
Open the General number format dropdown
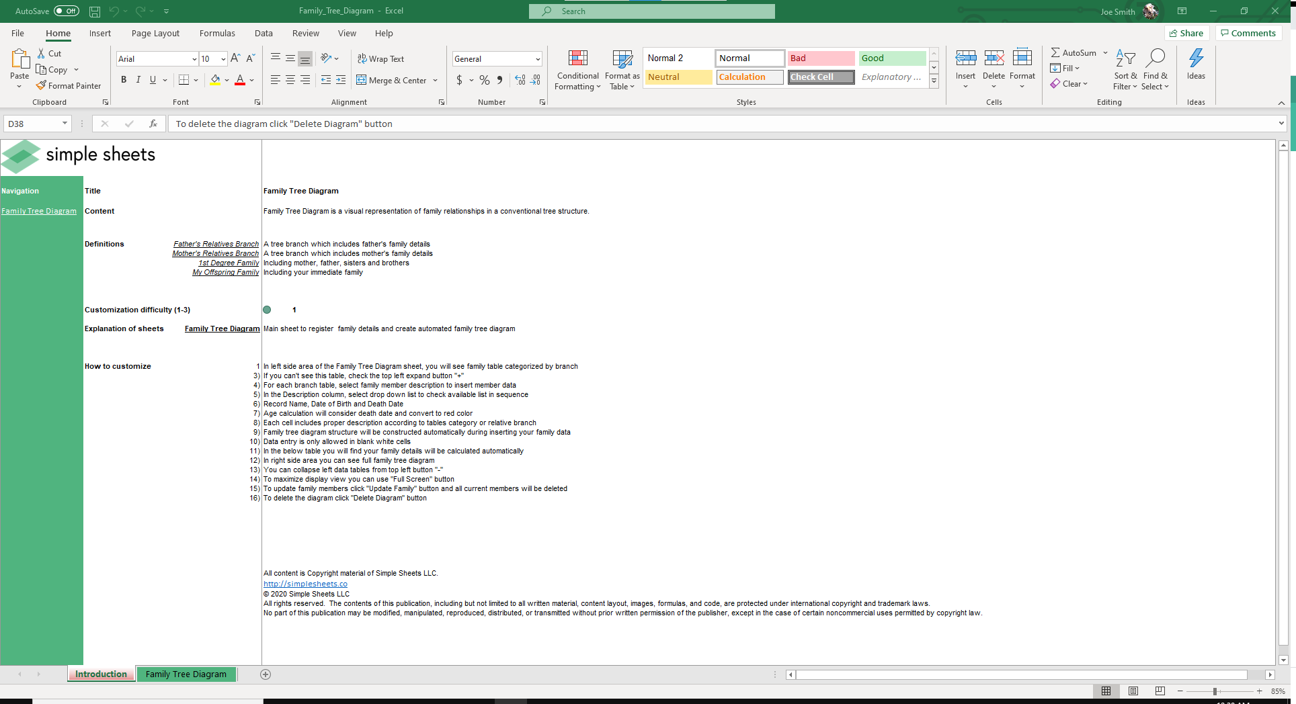[x=538, y=59]
